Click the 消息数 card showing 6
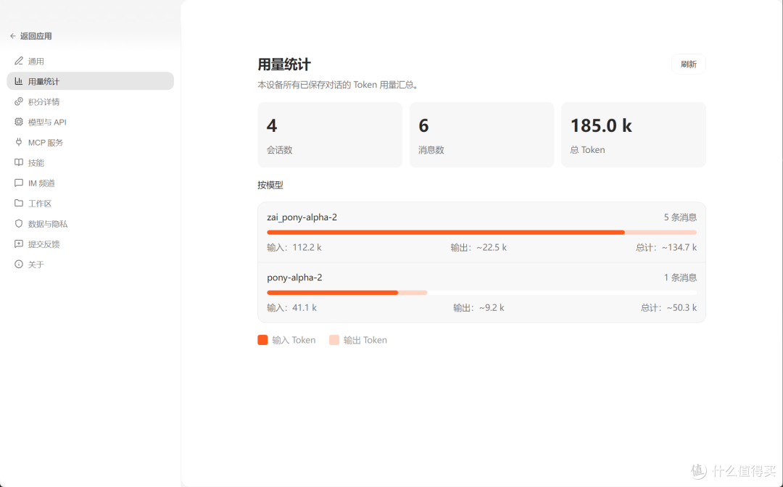783x487 pixels. click(x=481, y=135)
